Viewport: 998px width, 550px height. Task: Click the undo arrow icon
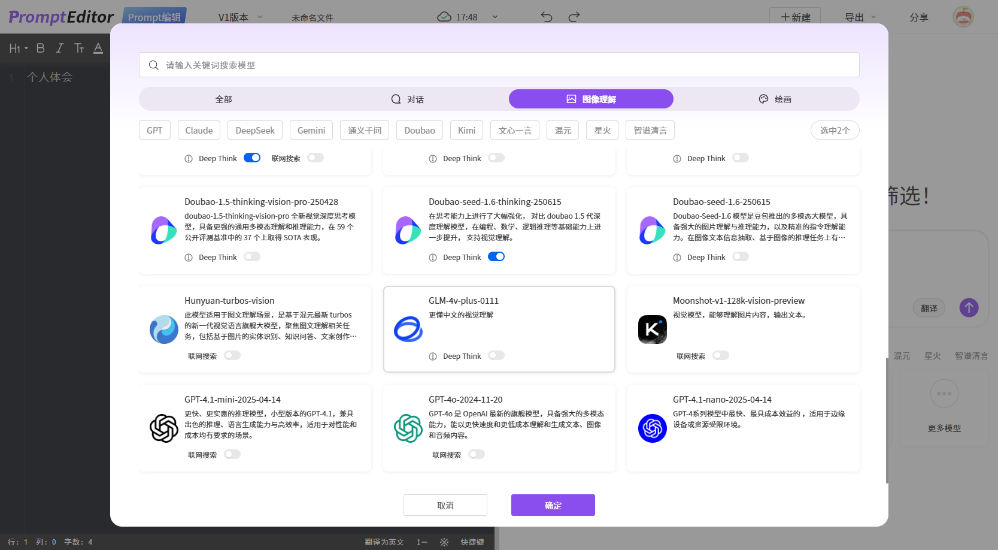(x=546, y=17)
